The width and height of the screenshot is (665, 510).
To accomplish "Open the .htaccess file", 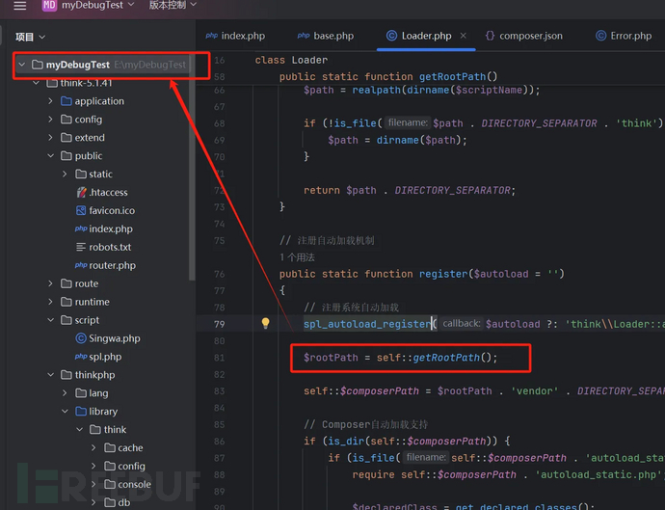I will [108, 193].
